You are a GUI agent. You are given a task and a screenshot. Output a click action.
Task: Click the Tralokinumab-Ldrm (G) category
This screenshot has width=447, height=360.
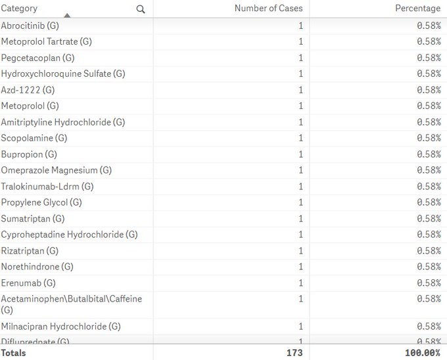pos(47,187)
